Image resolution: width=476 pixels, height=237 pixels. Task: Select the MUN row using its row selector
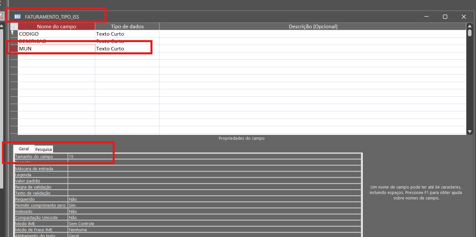[14, 48]
